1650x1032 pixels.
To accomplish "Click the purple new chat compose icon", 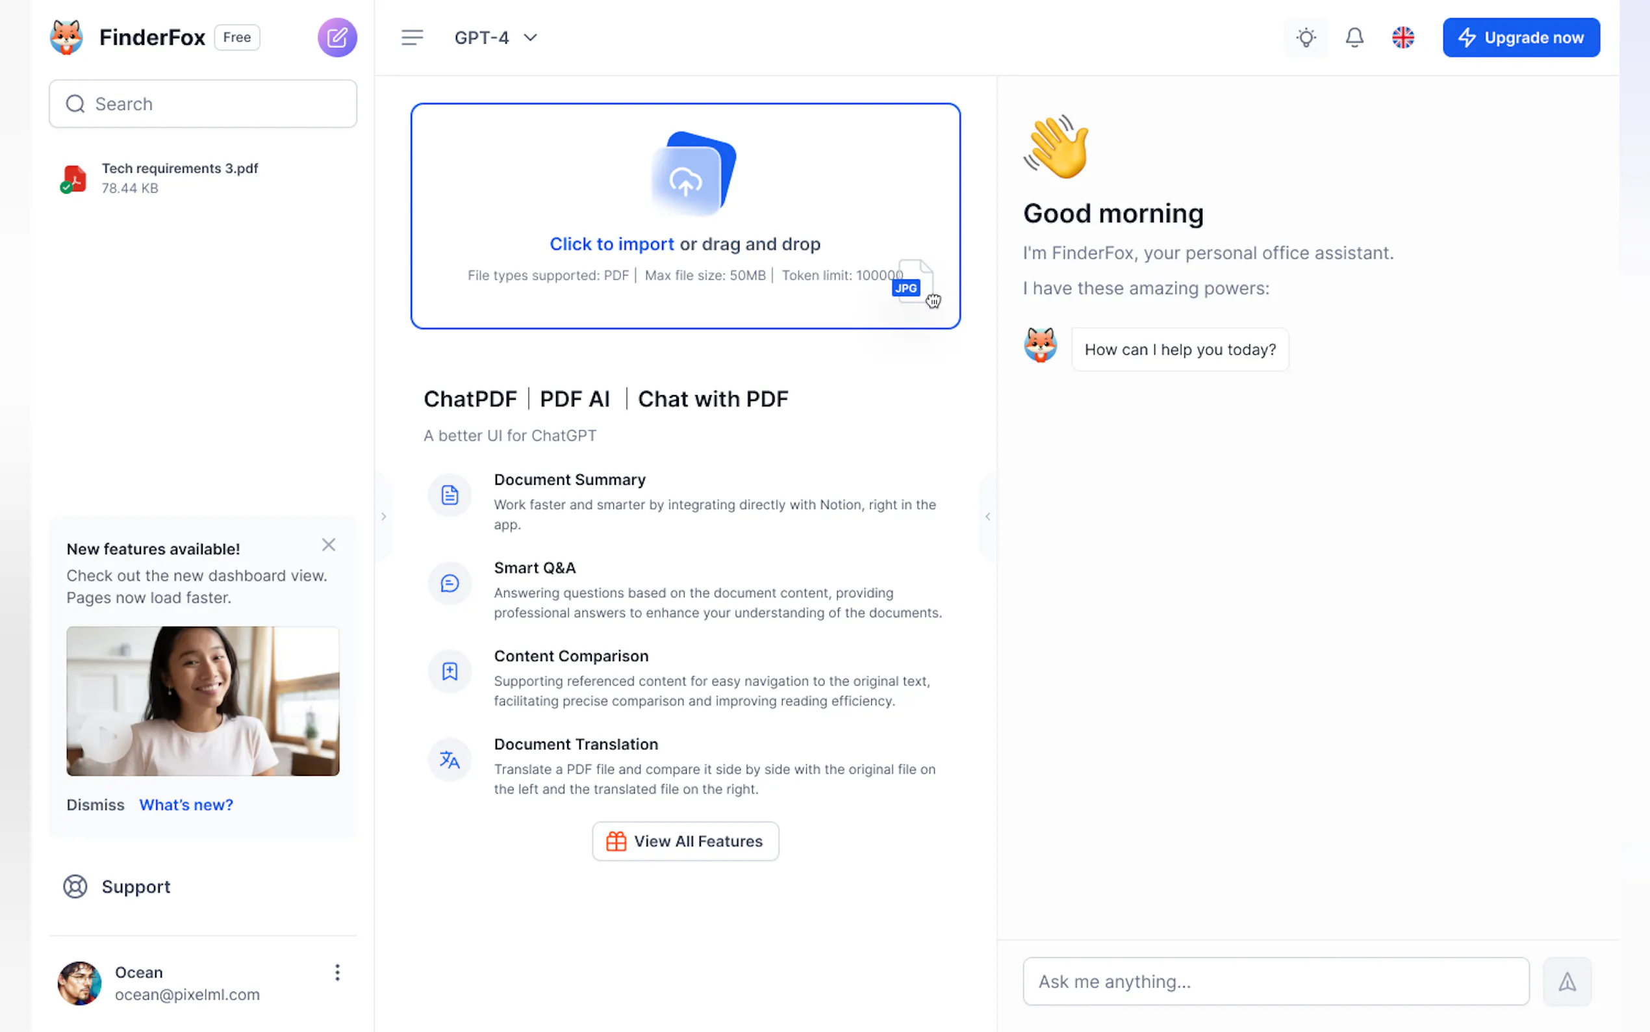I will (x=337, y=38).
